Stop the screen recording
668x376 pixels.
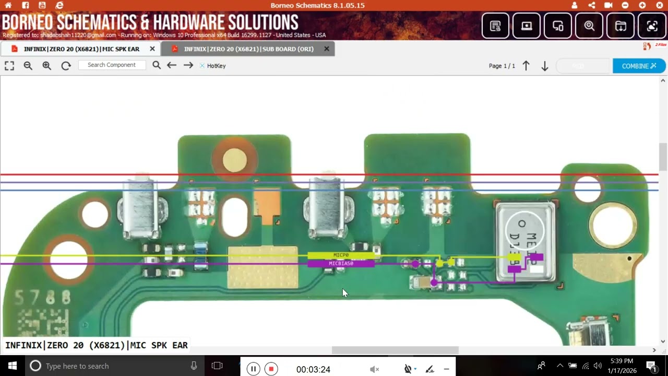pos(271,369)
